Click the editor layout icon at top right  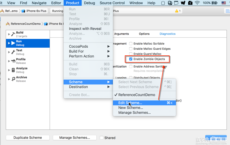point(227,11)
